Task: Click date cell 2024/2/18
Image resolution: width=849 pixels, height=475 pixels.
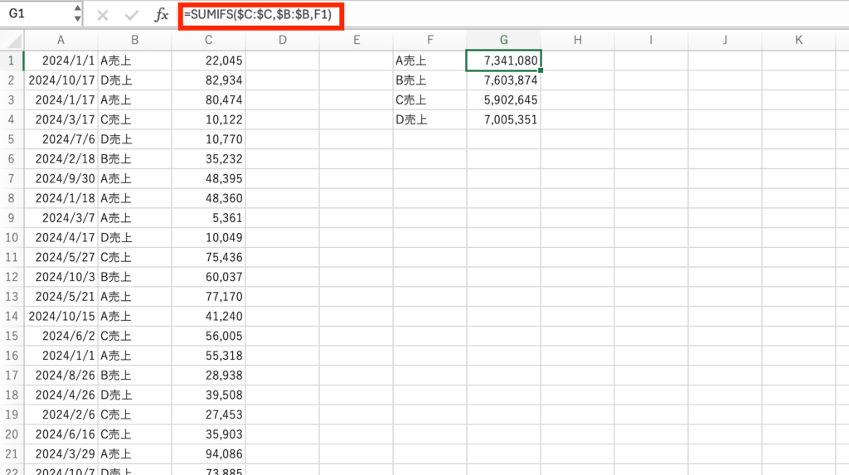Action: (61, 159)
